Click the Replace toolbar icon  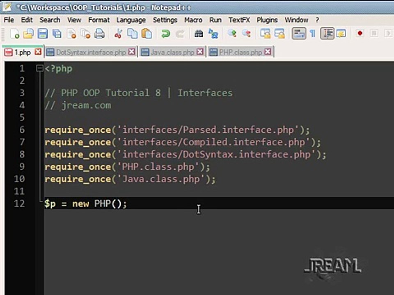pos(213,33)
